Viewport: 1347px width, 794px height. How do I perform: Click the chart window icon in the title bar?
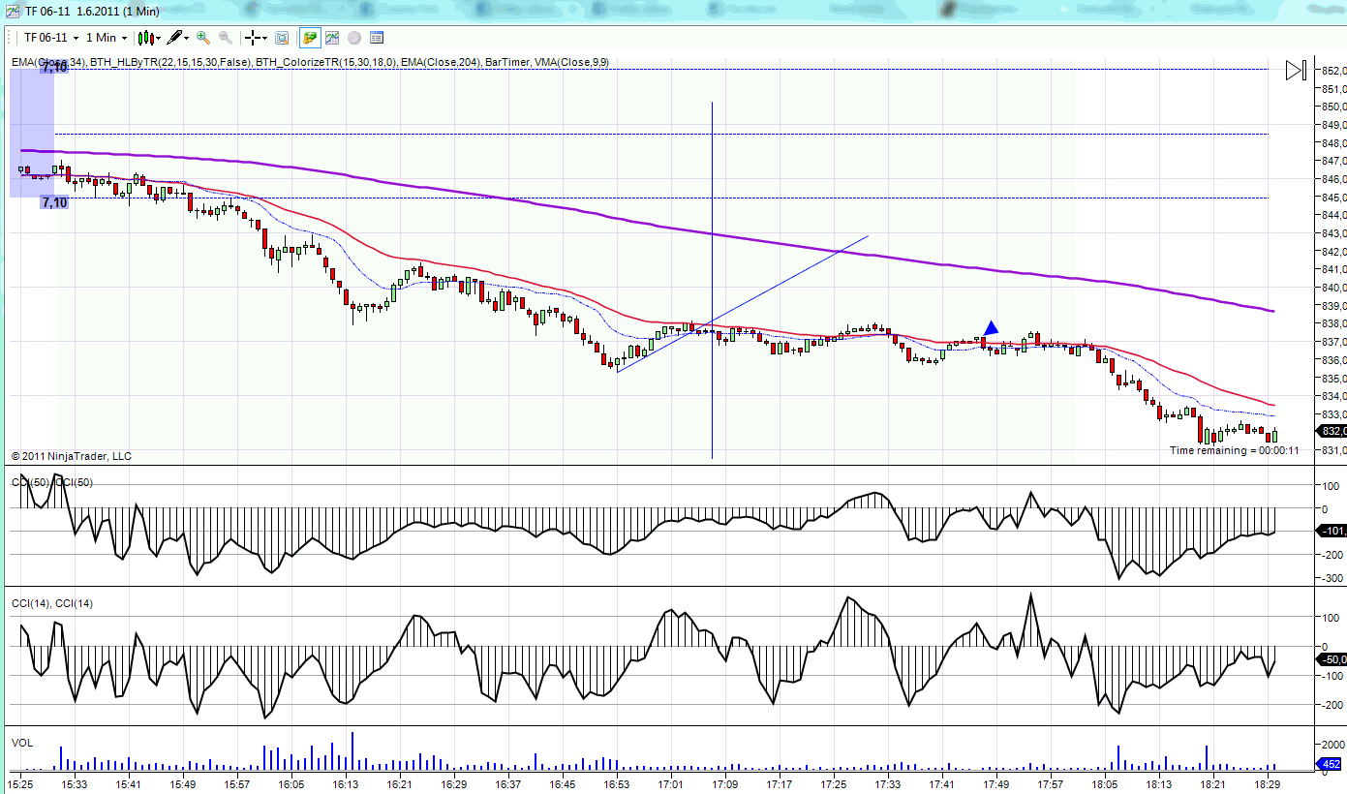coord(13,11)
